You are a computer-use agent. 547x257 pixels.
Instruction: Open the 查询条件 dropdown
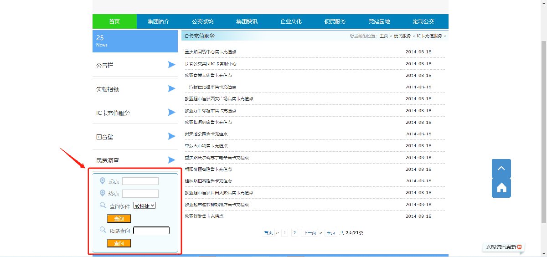point(144,206)
